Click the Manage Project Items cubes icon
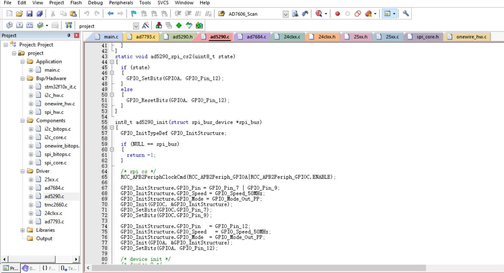The height and width of the screenshot is (273, 504). [x=159, y=25]
